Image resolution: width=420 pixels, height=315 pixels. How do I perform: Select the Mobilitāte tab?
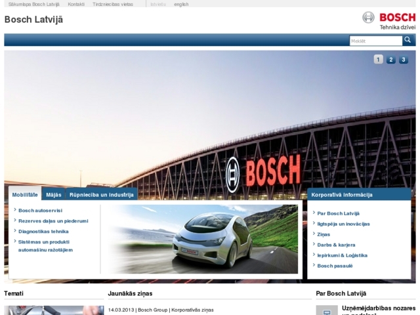(x=25, y=195)
